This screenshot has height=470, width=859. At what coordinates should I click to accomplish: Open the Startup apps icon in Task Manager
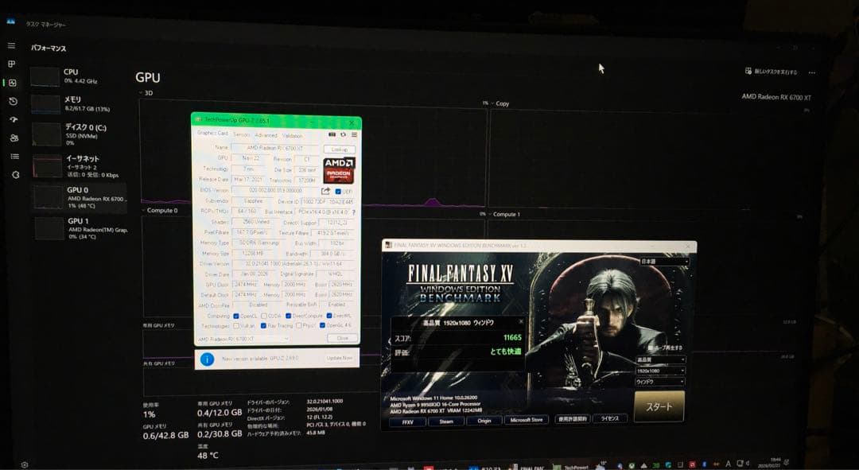(x=14, y=119)
